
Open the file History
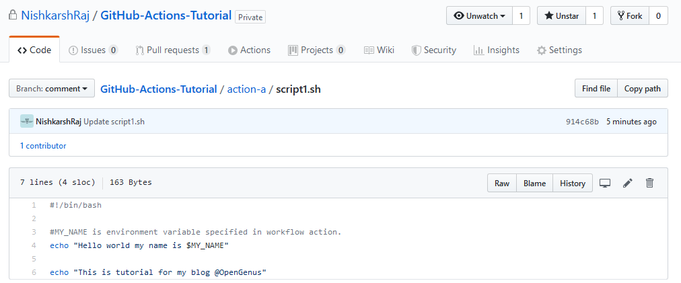coord(573,183)
